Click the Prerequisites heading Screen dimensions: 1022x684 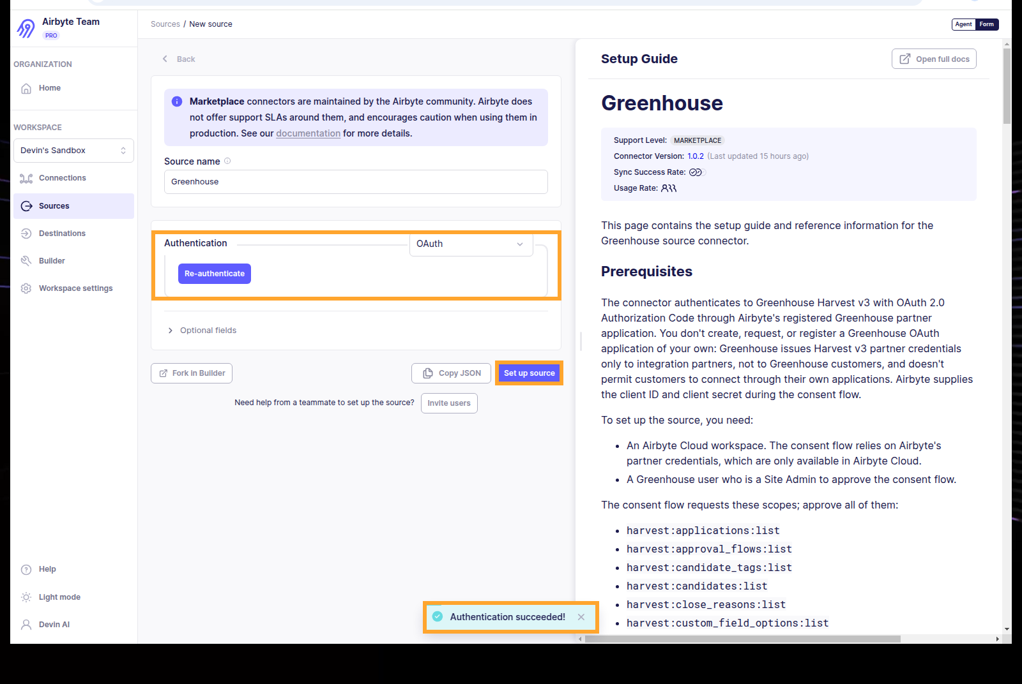(x=646, y=272)
